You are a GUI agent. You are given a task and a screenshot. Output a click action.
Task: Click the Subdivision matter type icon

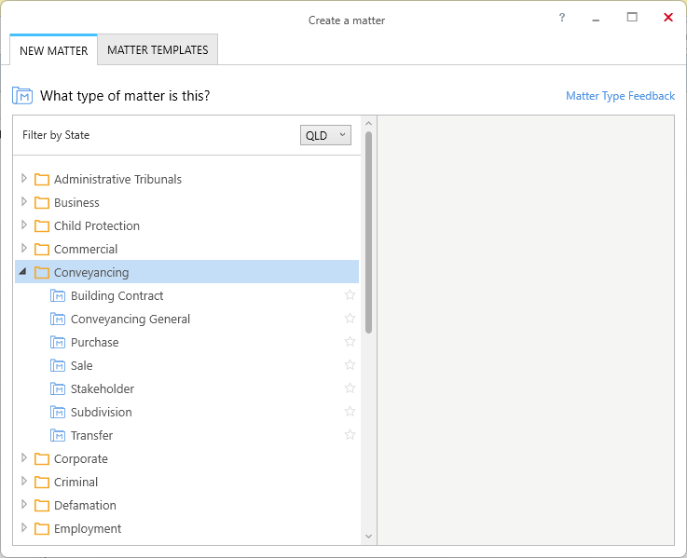pyautogui.click(x=58, y=412)
